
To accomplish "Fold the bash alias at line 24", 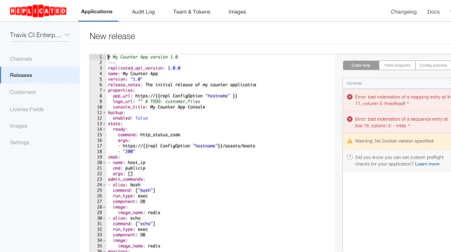I will tap(104, 185).
